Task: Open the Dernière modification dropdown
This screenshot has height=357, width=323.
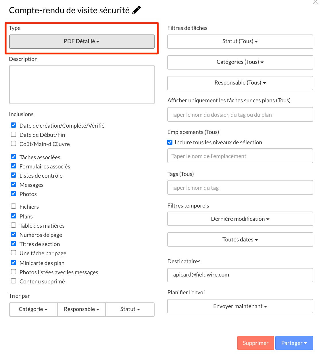Action: tap(240, 219)
